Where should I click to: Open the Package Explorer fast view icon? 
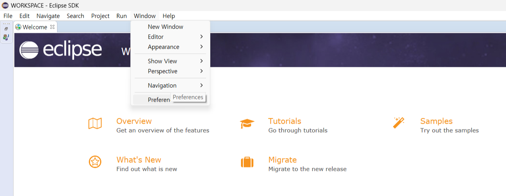[x=6, y=37]
